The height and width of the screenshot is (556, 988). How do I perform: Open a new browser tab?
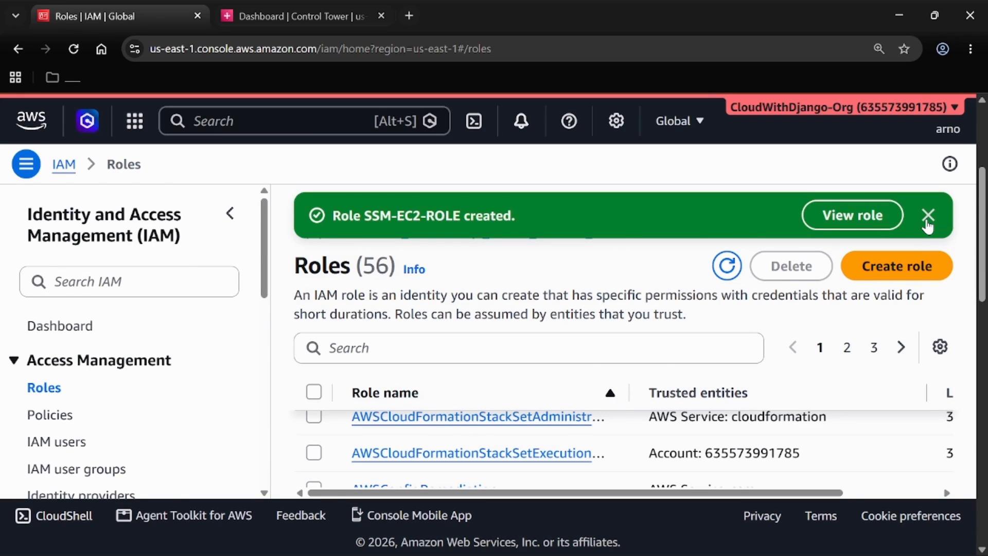409,16
